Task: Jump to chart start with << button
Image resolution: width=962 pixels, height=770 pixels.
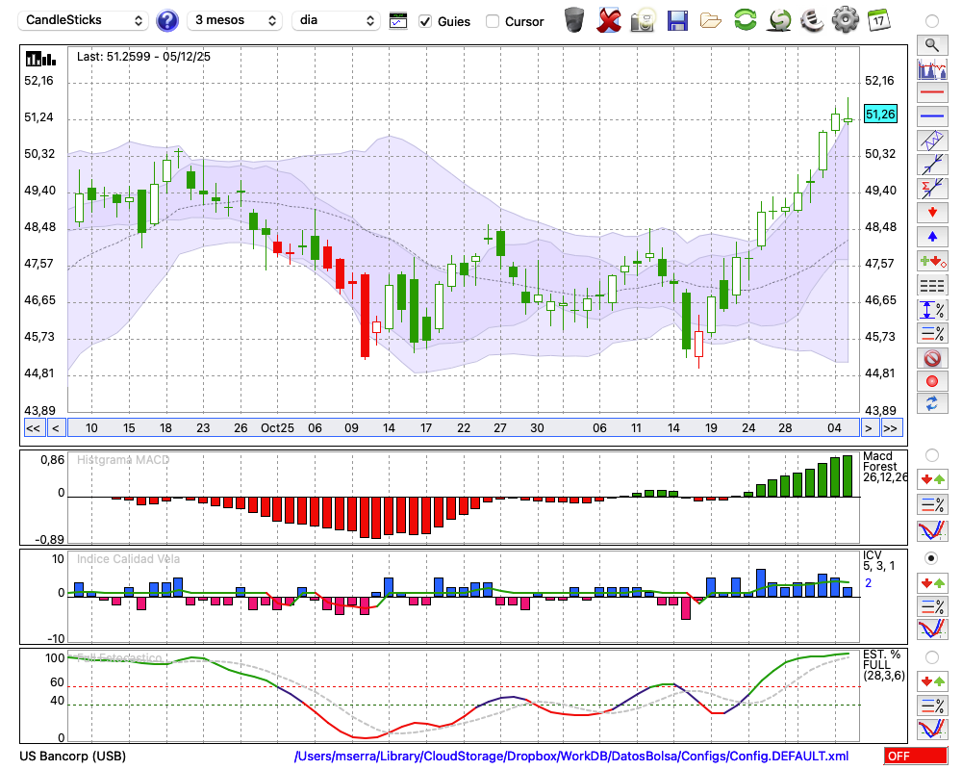Action: coord(34,428)
